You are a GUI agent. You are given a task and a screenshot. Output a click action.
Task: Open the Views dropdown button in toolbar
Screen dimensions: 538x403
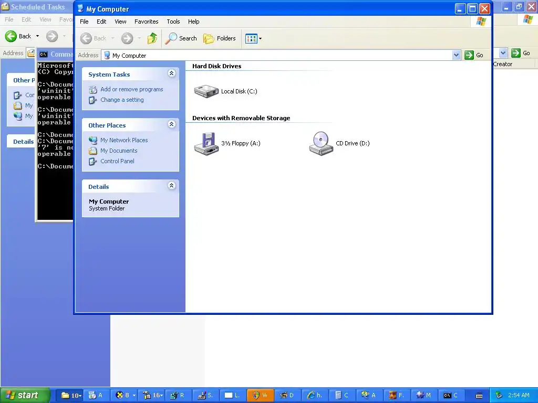(x=254, y=38)
